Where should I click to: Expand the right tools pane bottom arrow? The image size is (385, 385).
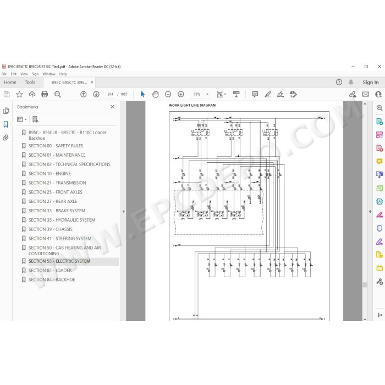pos(380,315)
